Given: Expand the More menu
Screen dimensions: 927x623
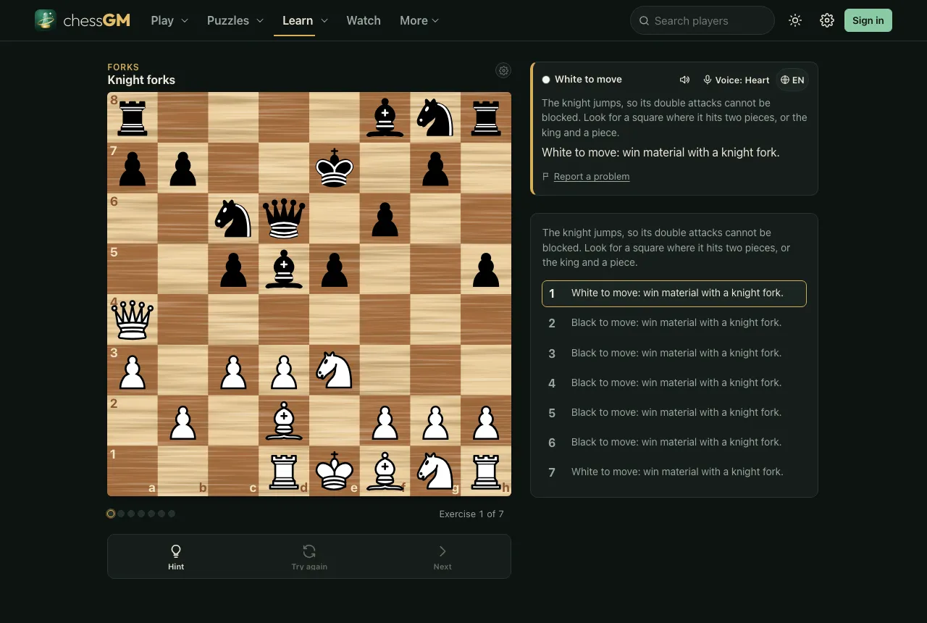Looking at the screenshot, I should 419,20.
